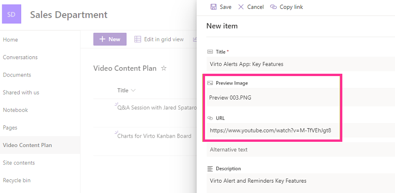Open the Title column sort dropdown

tap(134, 90)
